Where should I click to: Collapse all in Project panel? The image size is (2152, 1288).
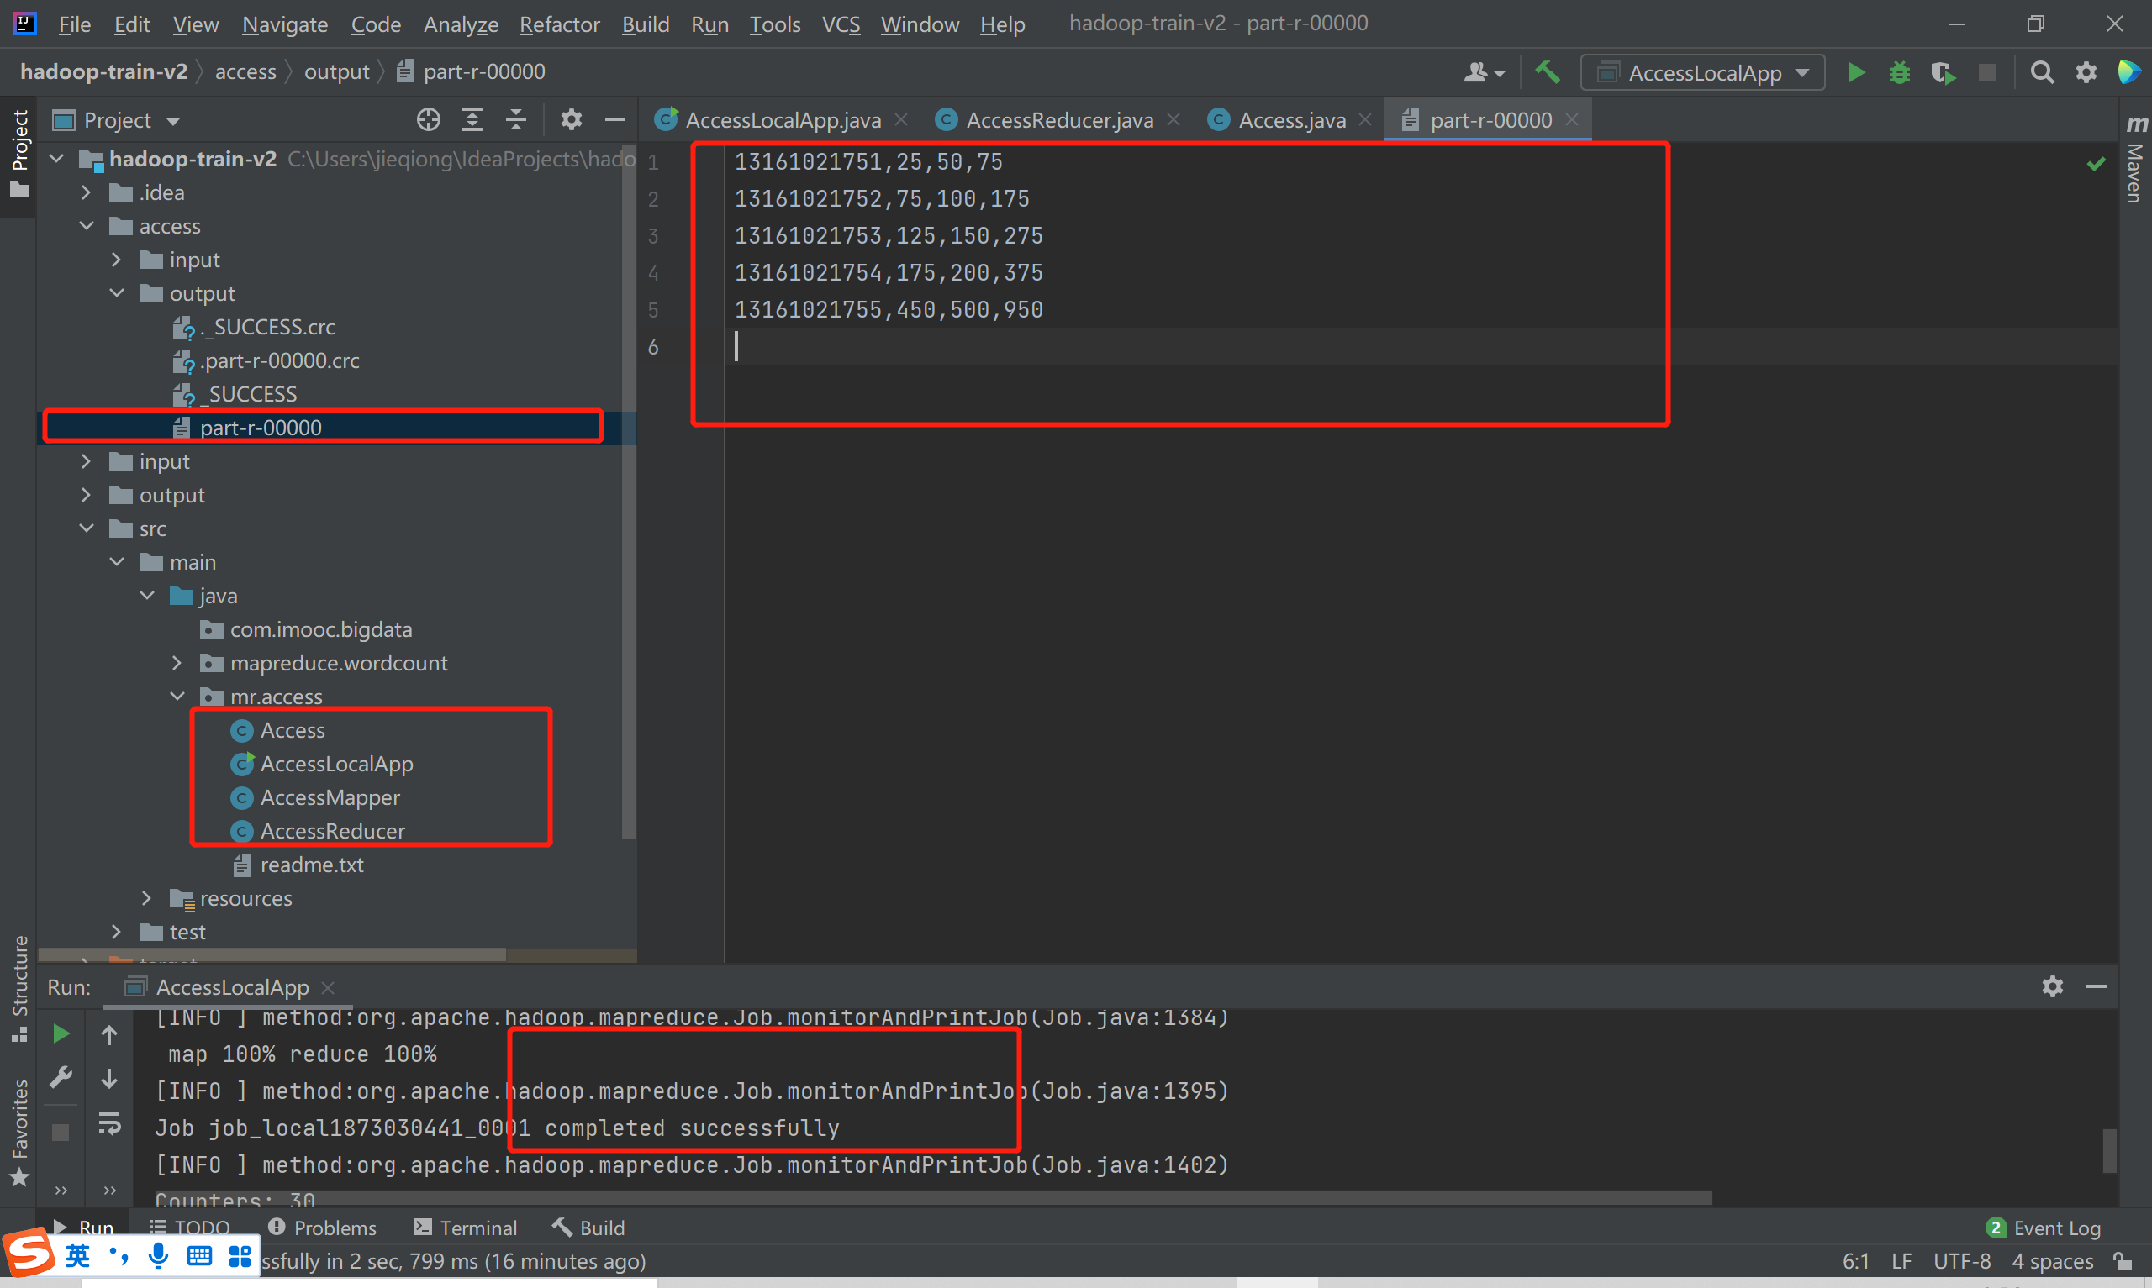[515, 120]
